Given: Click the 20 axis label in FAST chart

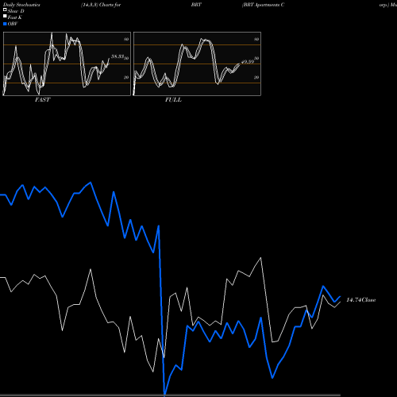Looking at the screenshot, I should pos(126,78).
